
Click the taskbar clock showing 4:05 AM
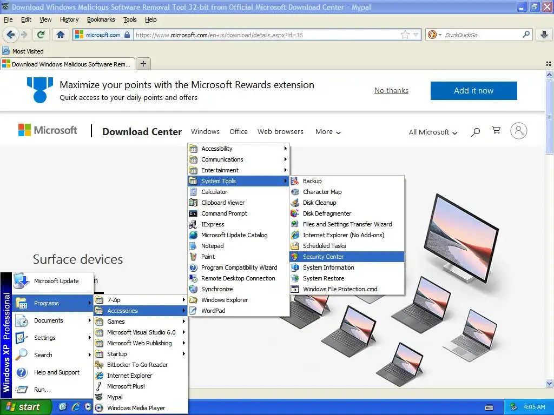(534, 407)
